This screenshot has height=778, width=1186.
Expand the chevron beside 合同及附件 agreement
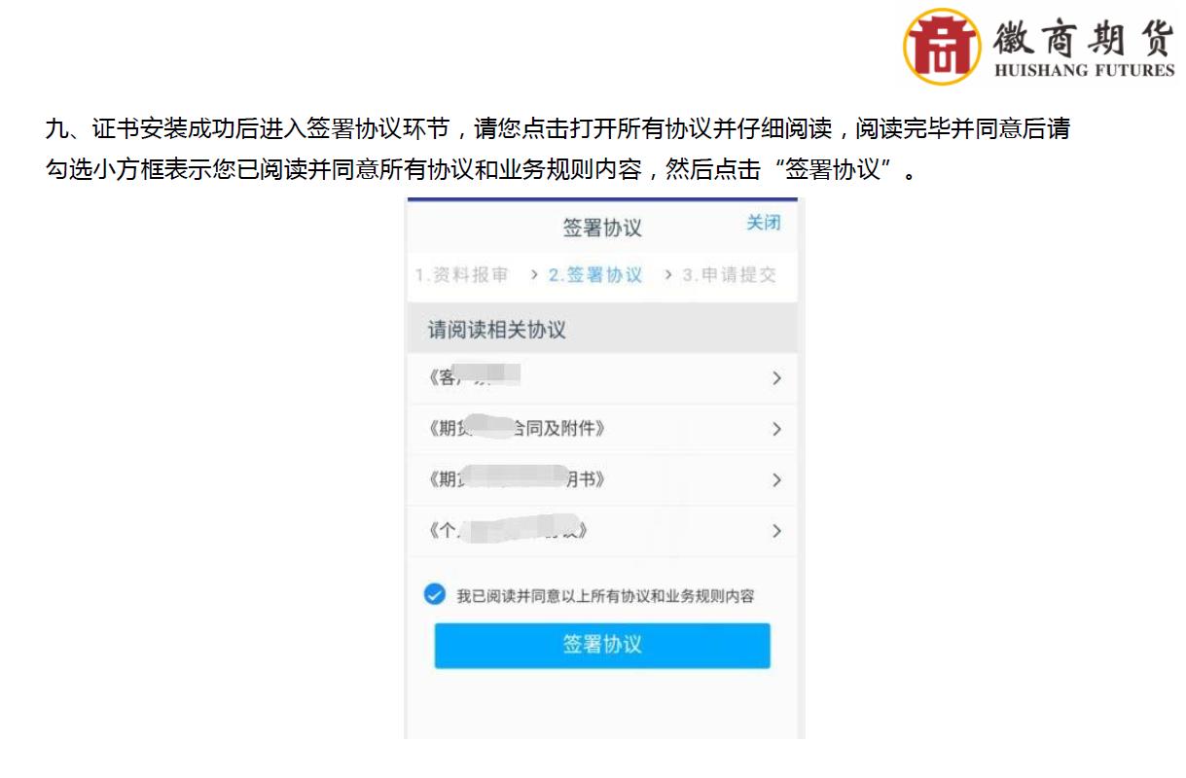(776, 428)
